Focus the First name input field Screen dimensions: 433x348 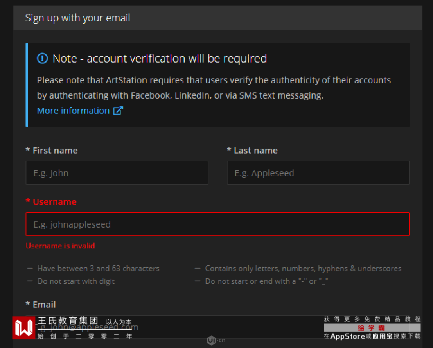[117, 173]
